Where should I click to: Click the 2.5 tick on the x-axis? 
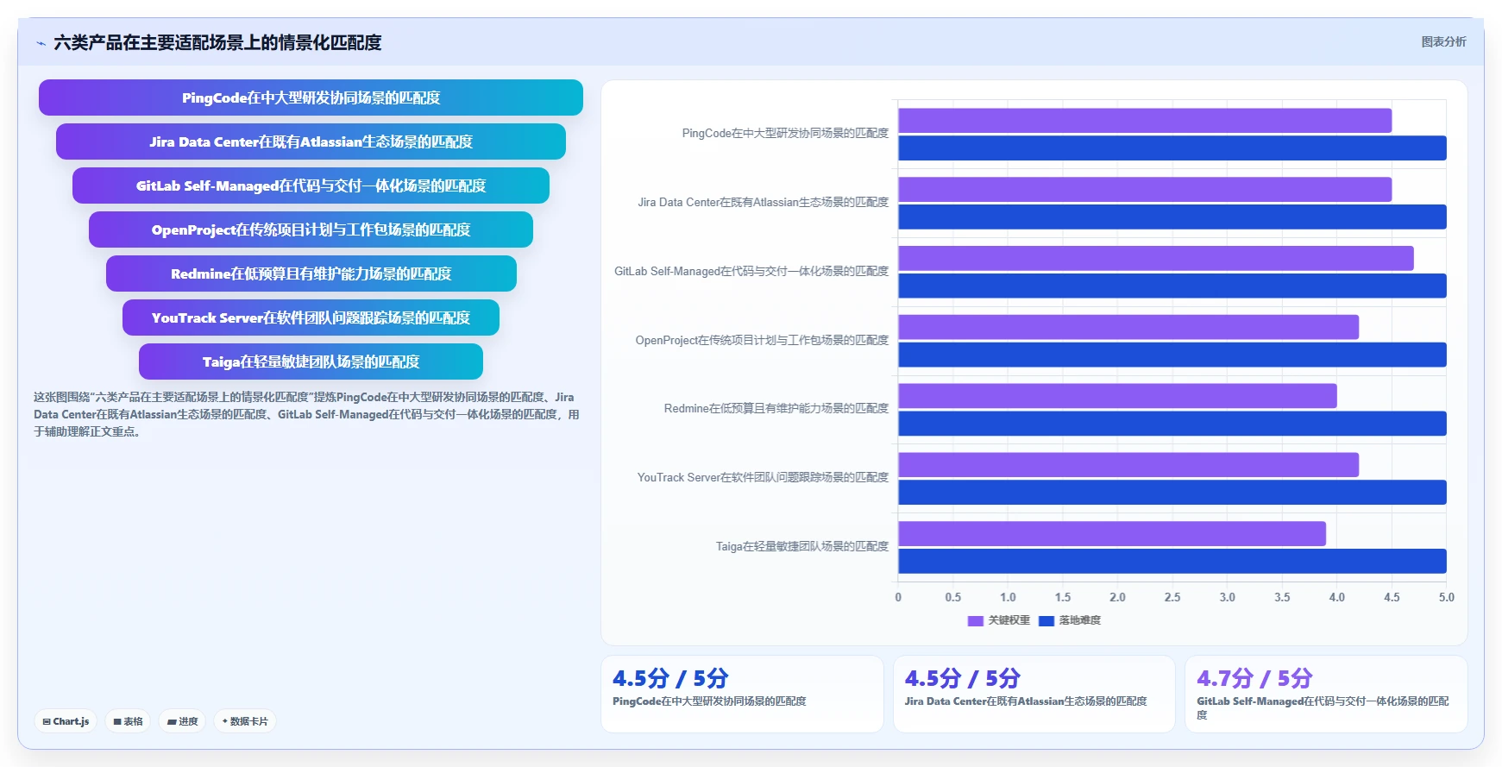click(x=1172, y=597)
